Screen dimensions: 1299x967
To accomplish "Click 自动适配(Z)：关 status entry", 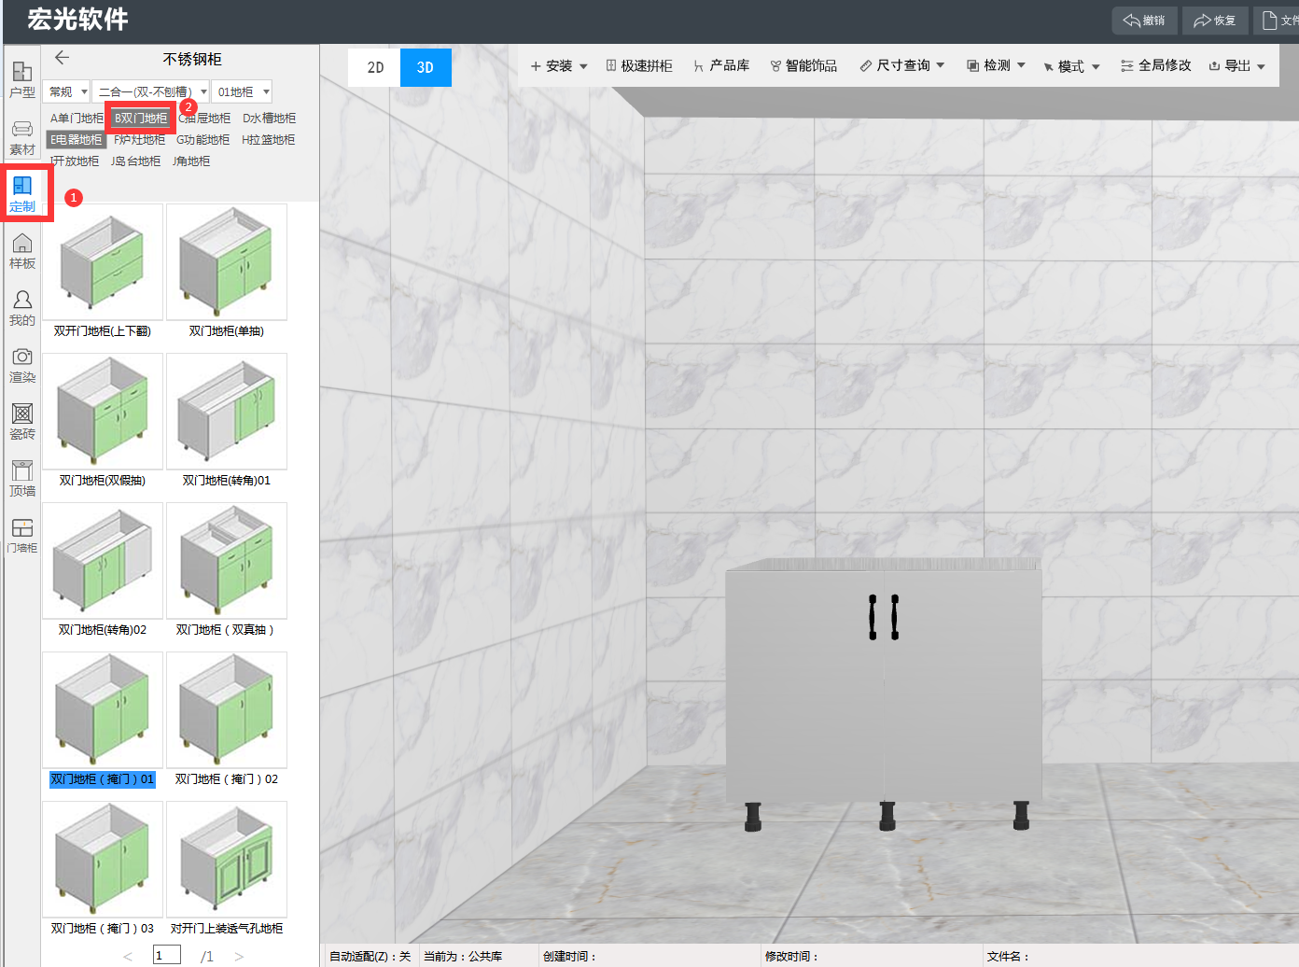I will [x=370, y=956].
